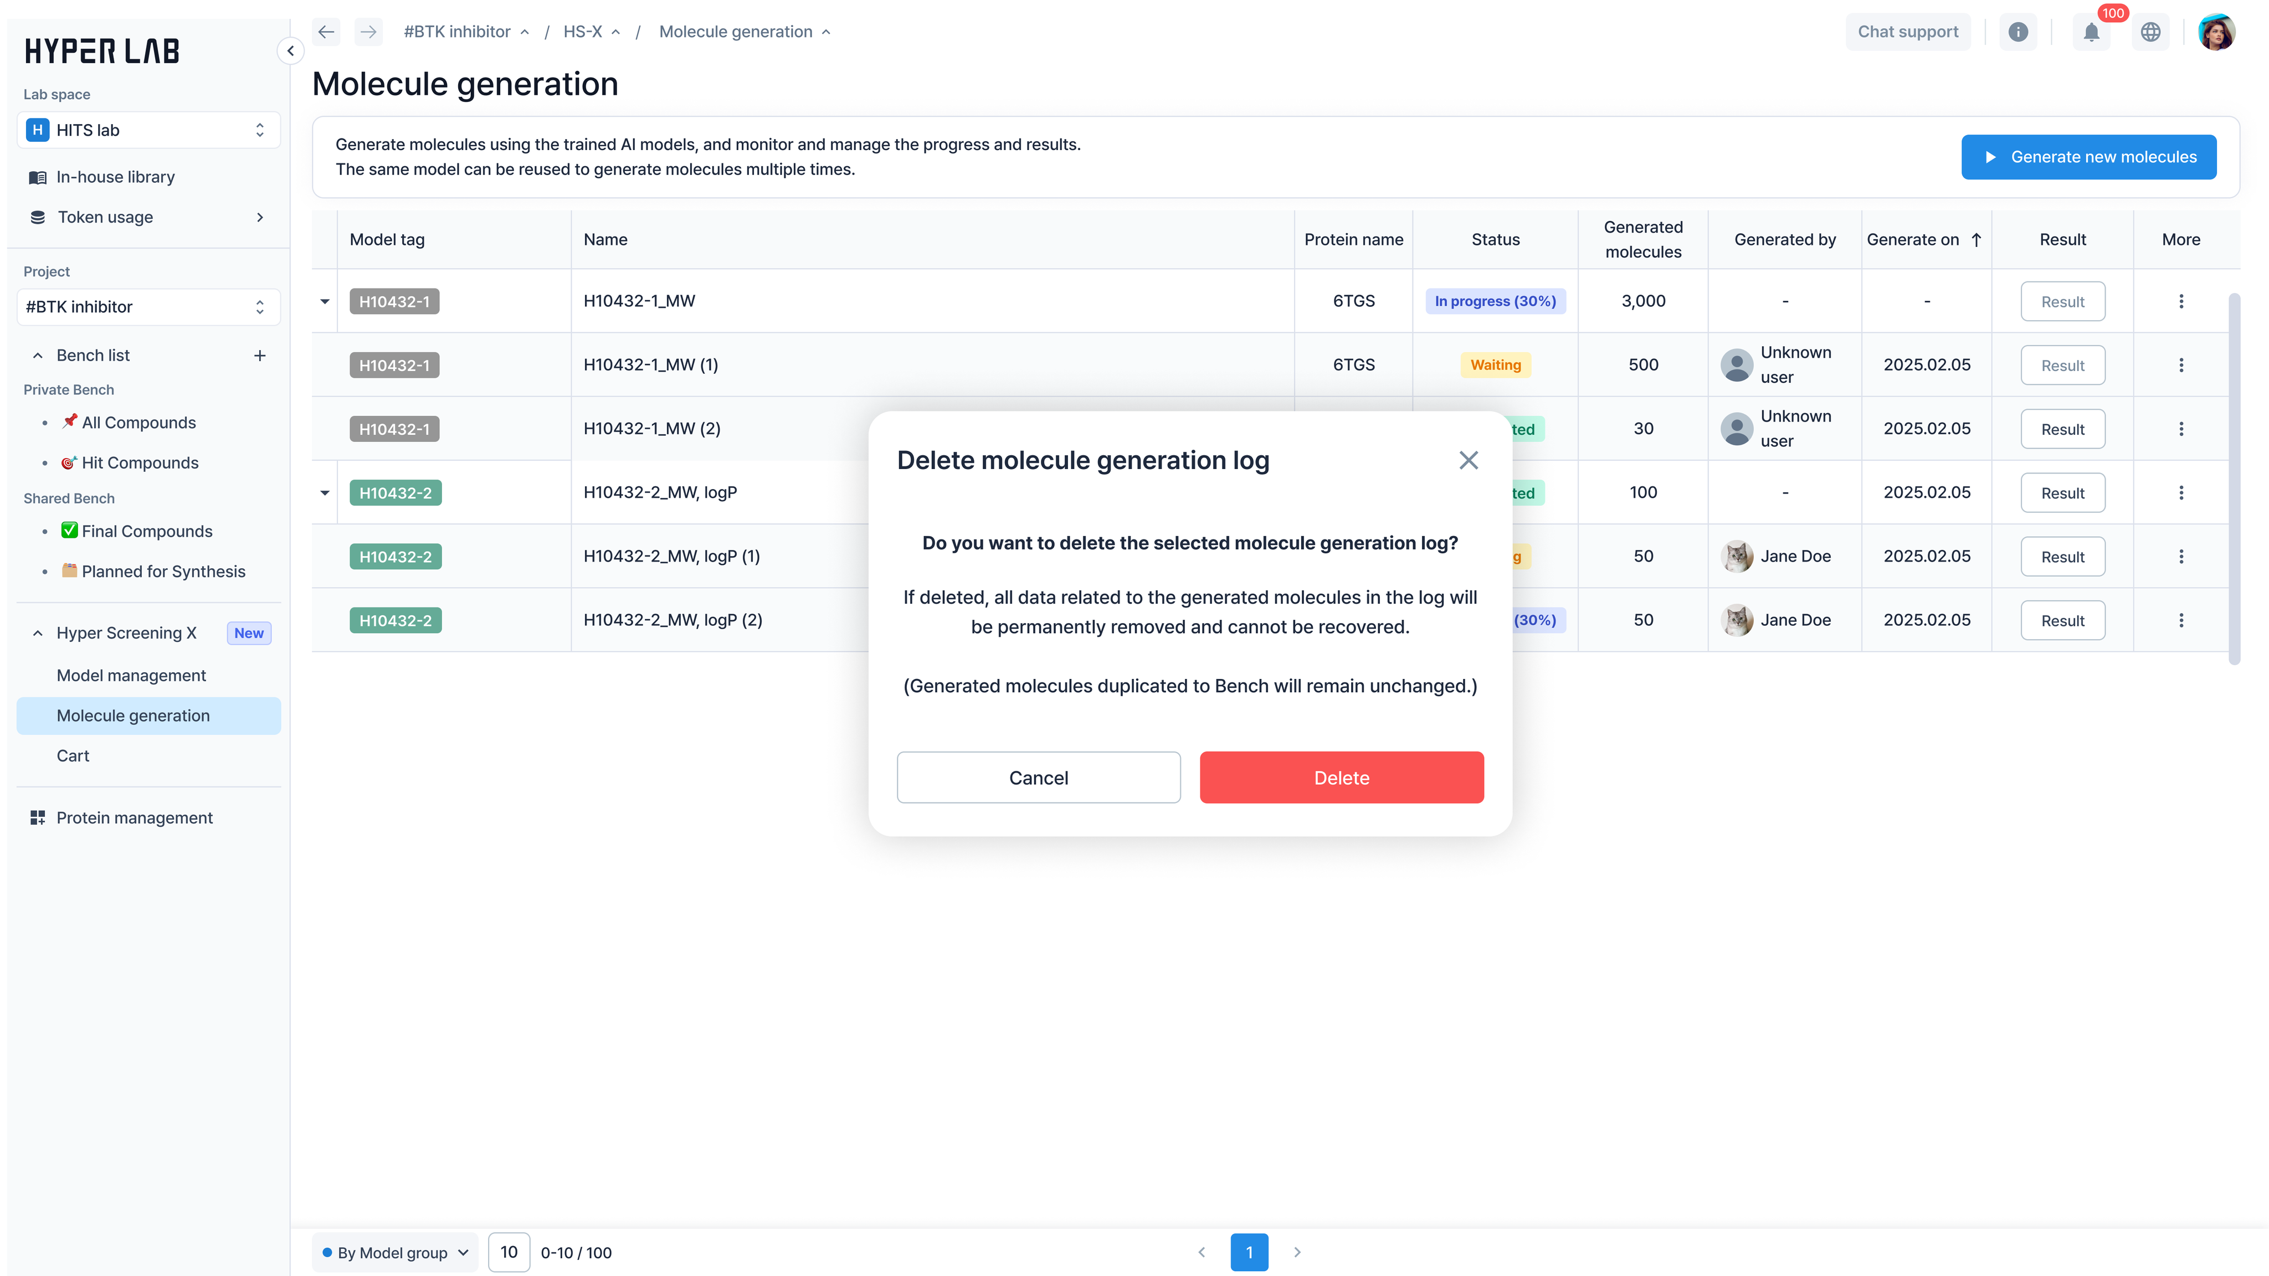Collapse the sidebar with chevron button
Image resolution: width=2269 pixels, height=1276 pixels.
[291, 51]
